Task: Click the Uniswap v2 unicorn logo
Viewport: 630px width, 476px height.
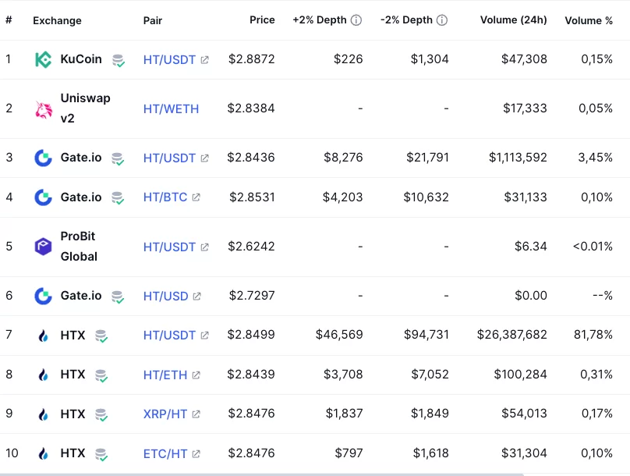Action: 44,108
